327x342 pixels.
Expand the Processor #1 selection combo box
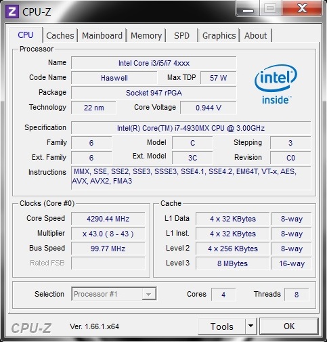(x=114, y=294)
